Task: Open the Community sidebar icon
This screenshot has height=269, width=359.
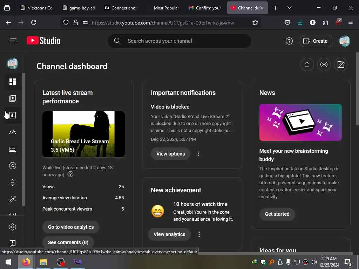Action: [x=13, y=132]
